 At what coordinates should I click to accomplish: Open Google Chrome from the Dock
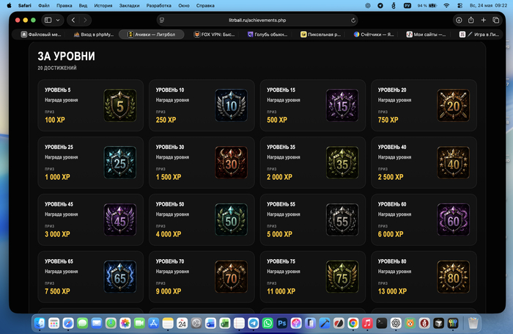[353, 324]
